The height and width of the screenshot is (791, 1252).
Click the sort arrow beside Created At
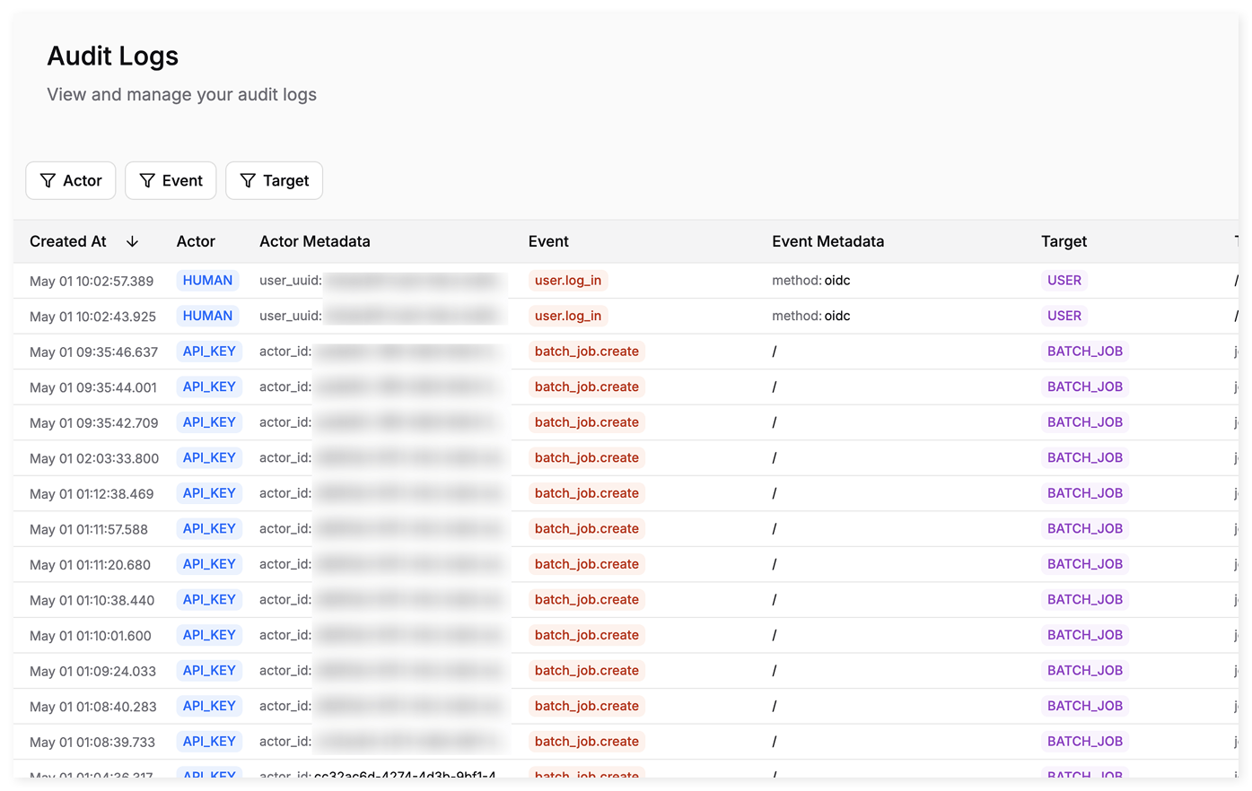[x=132, y=241]
